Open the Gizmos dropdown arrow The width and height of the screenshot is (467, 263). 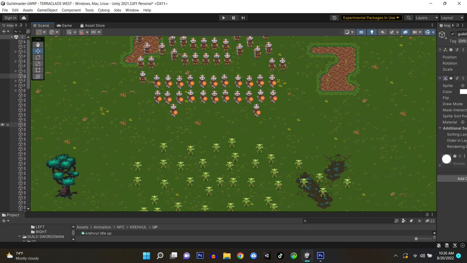pyautogui.click(x=433, y=32)
